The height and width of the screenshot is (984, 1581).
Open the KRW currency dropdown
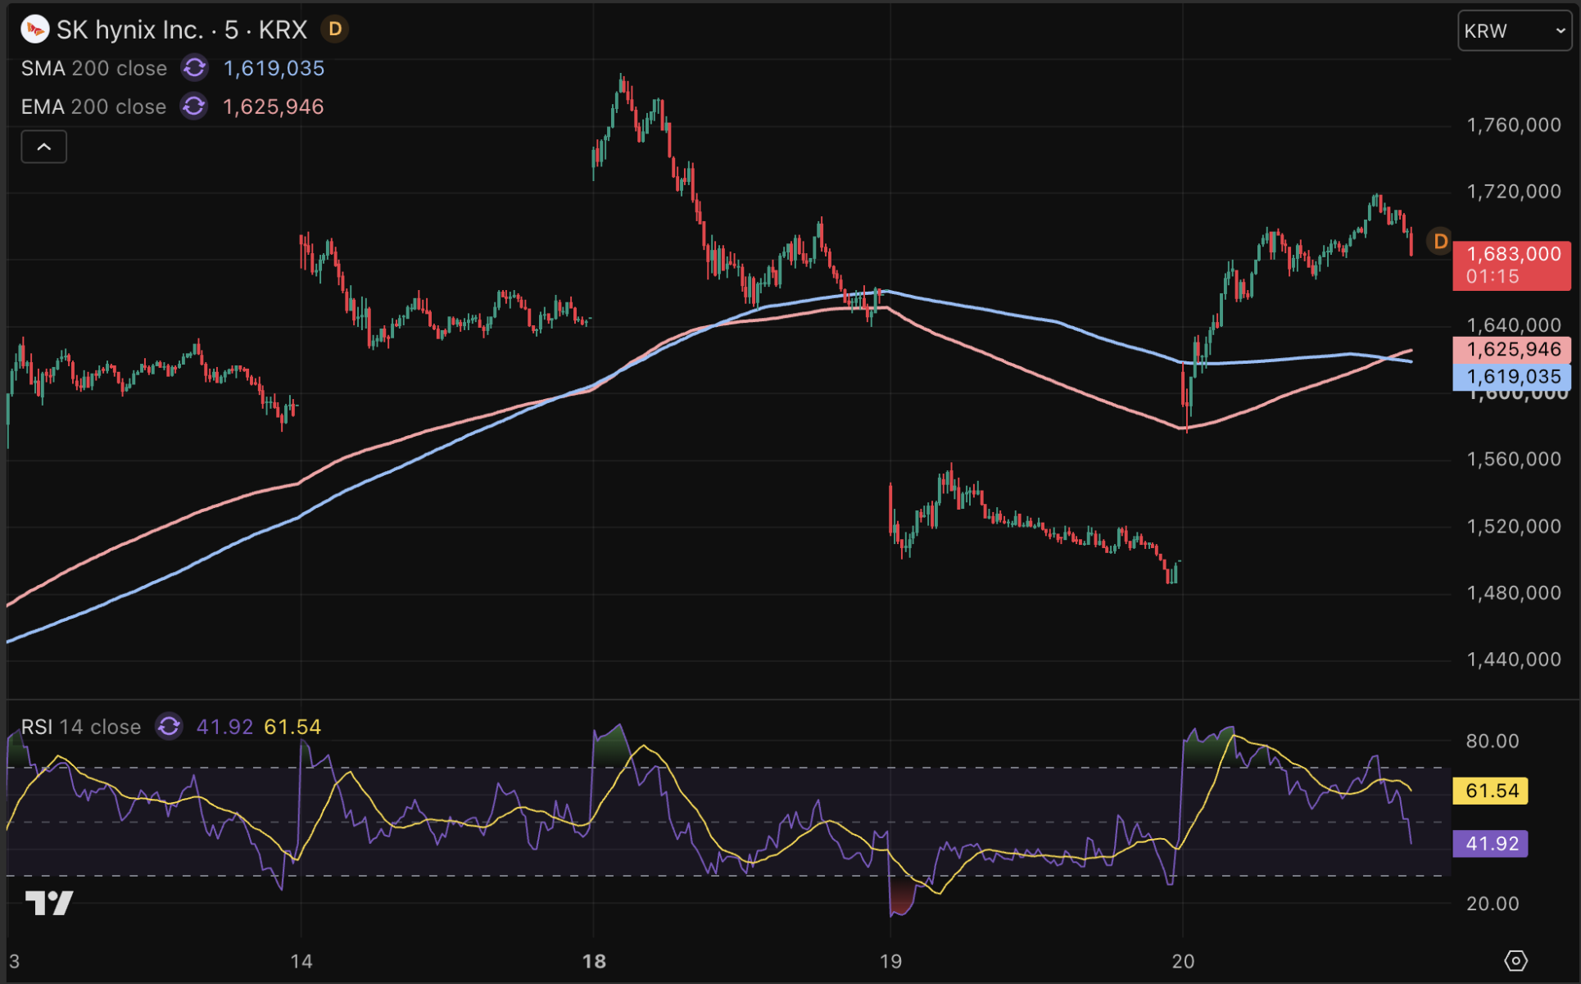tap(1515, 31)
